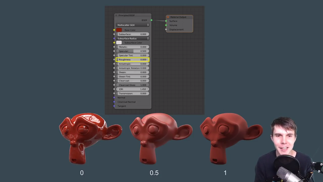This screenshot has width=323, height=182.
Task: Collapse the Principled BSDF node
Action: (x=116, y=15)
